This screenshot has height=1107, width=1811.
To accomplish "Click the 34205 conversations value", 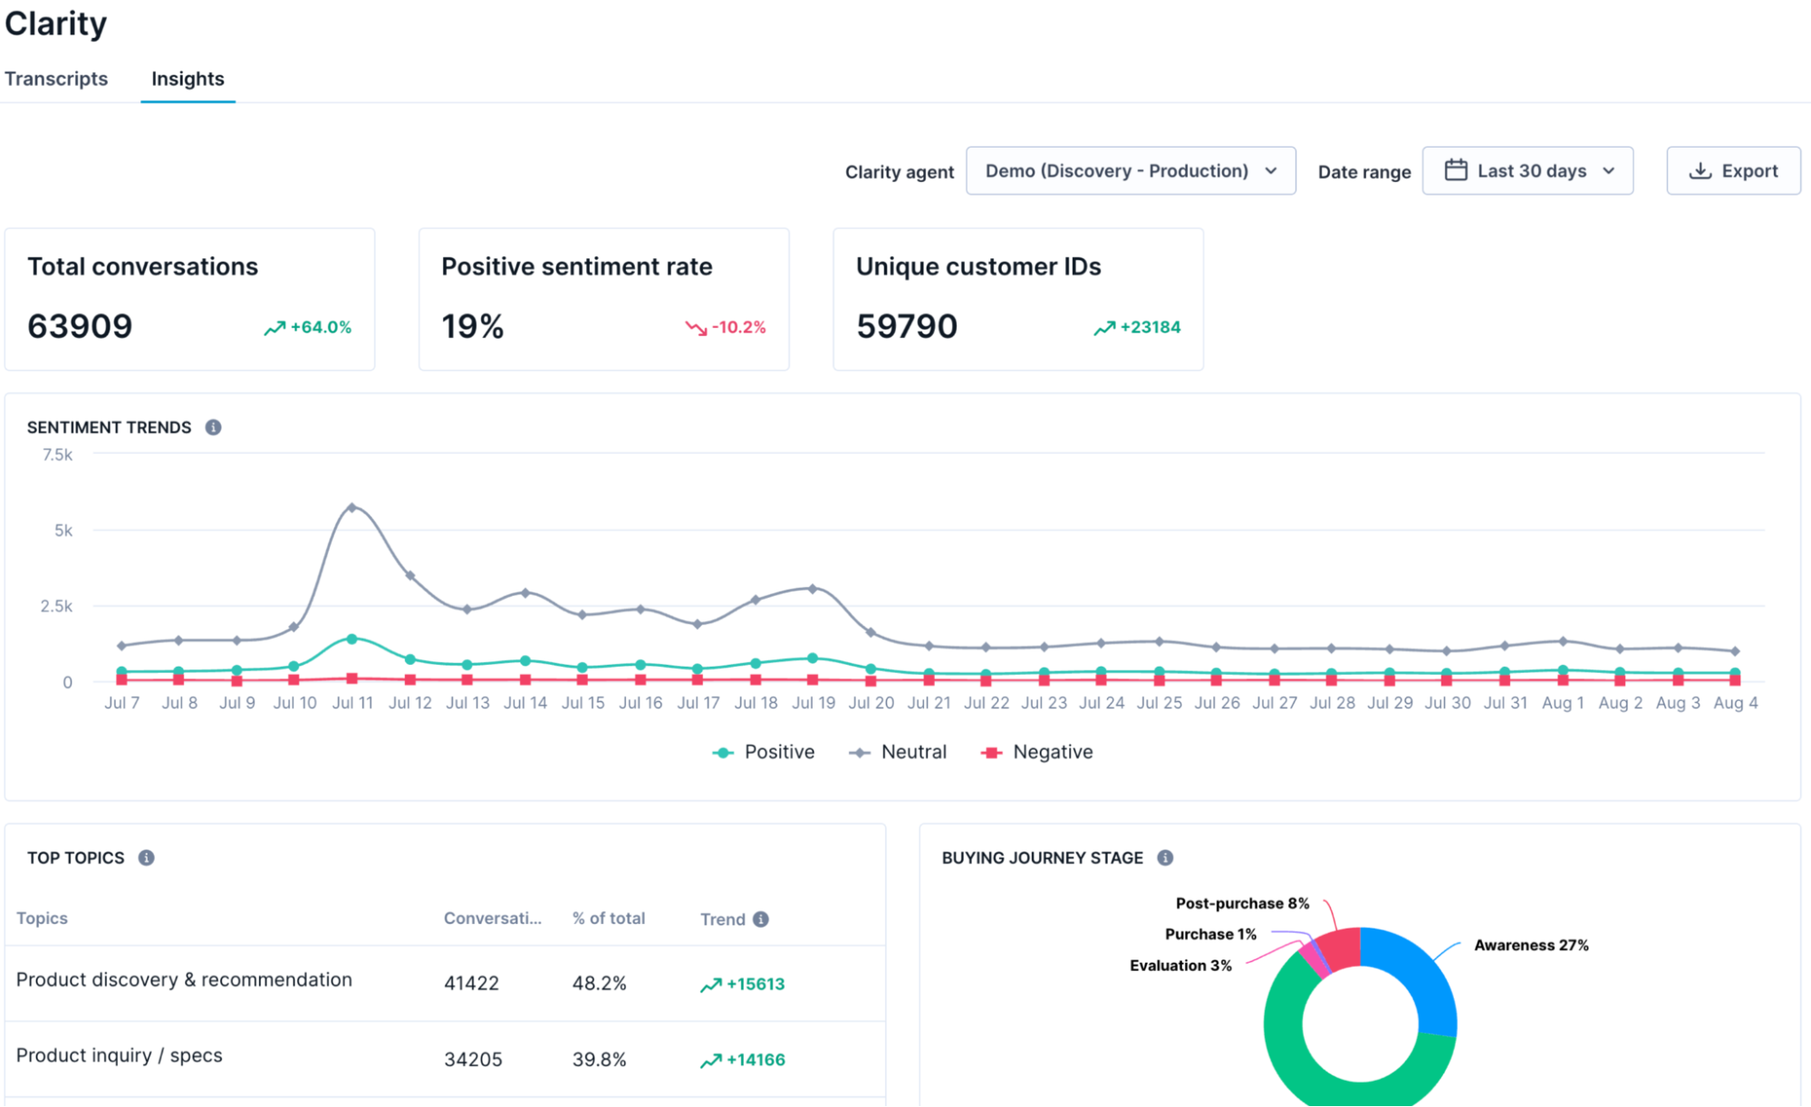I will [x=472, y=1059].
